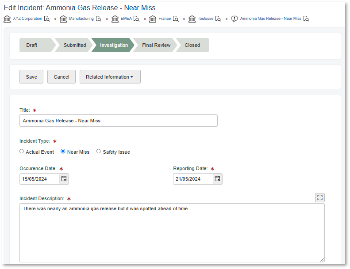The image size is (350, 269).
Task: Click into the Title text field
Action: [119, 121]
